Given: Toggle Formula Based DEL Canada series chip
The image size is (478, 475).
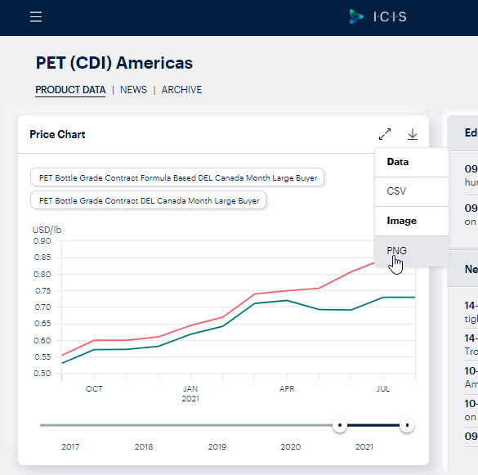Looking at the screenshot, I should click(x=177, y=177).
